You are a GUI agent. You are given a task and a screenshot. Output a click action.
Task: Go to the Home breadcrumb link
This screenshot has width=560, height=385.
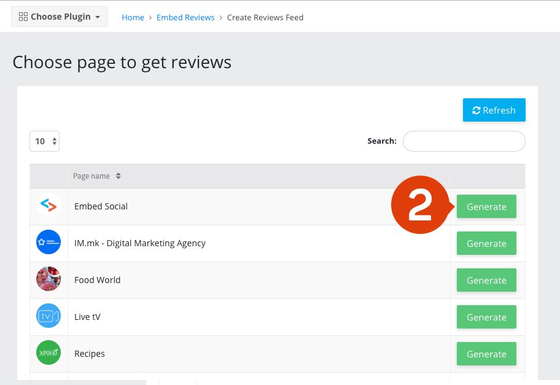pyautogui.click(x=133, y=17)
